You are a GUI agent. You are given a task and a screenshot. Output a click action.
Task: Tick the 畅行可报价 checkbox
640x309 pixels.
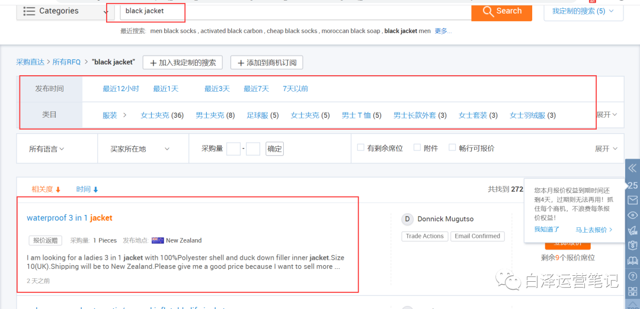452,147
